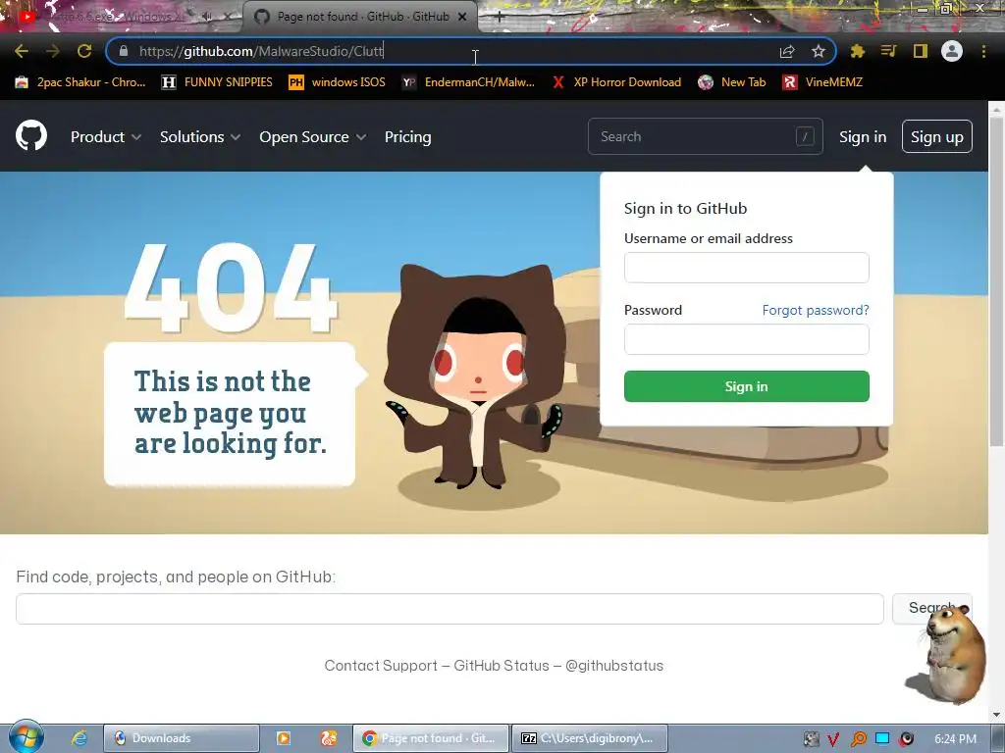Bookmark this page with the star icon

pos(819,51)
